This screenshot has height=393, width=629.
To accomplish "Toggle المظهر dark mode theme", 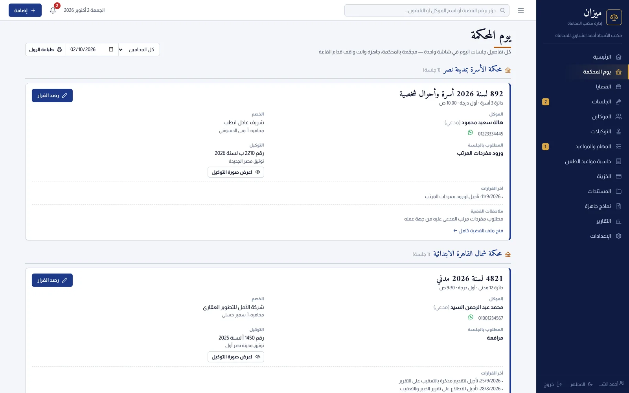I will [581, 384].
